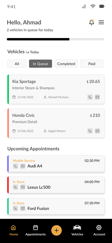This screenshot has width=112, height=243.
Task: Tap mail icon on Honda Civic card
Action: point(97,131)
